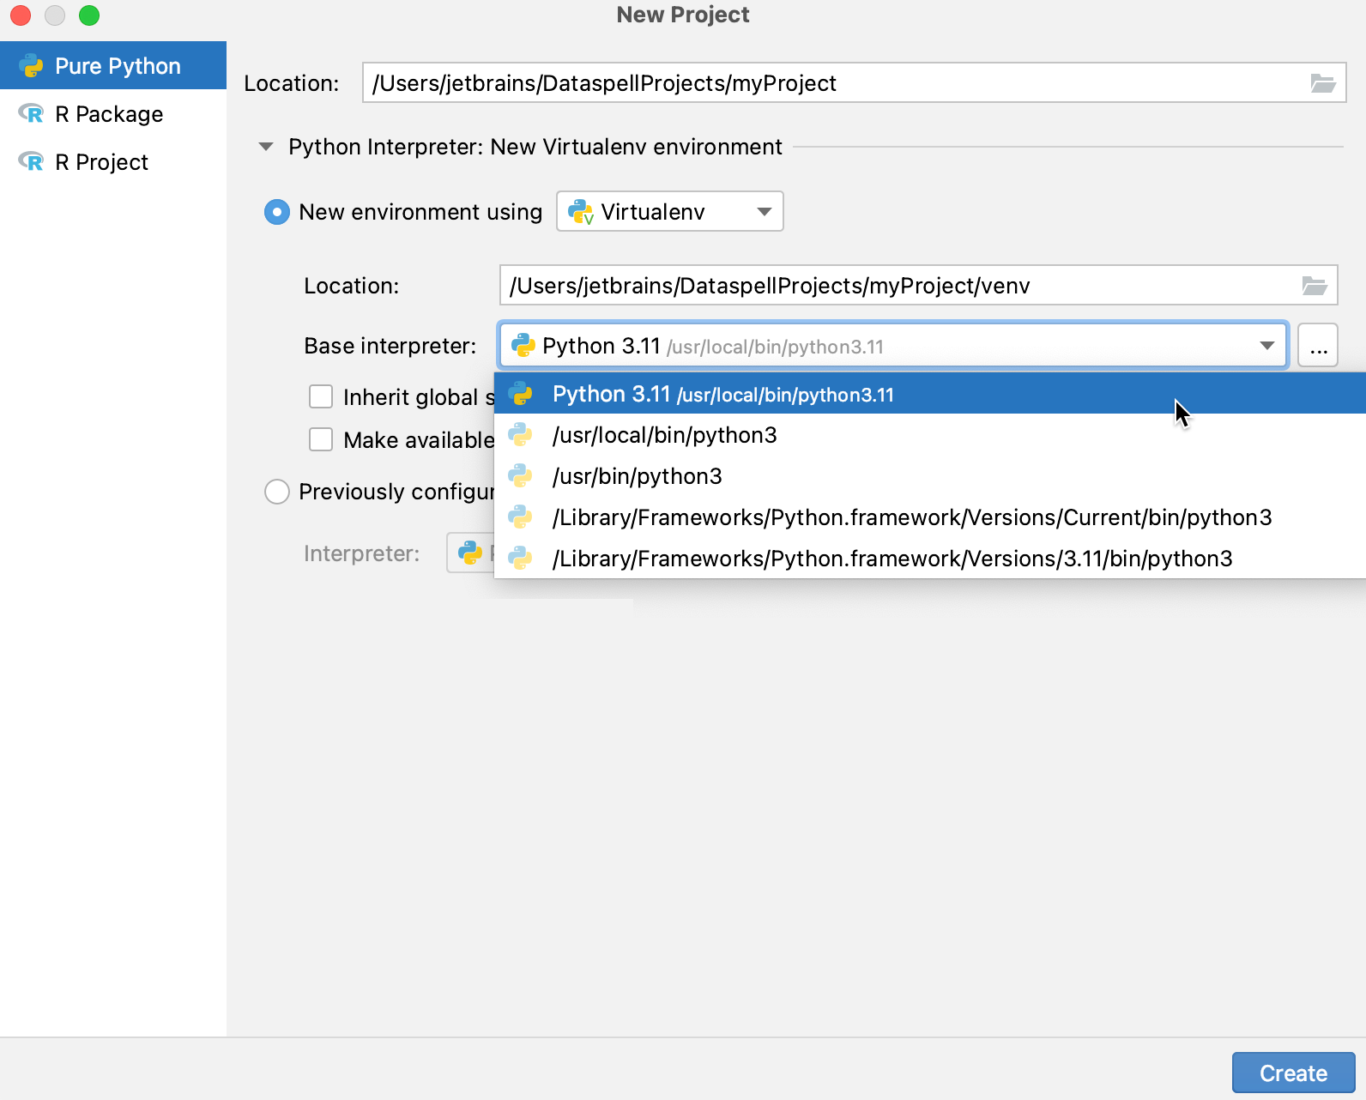This screenshot has height=1100, width=1366.
Task: Click the Base interpreter combo box arrow
Action: (x=1266, y=346)
